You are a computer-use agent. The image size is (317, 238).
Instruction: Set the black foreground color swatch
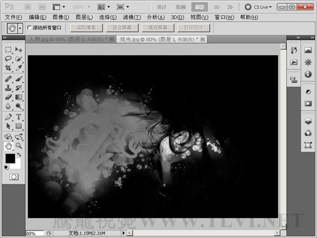pyautogui.click(x=10, y=158)
